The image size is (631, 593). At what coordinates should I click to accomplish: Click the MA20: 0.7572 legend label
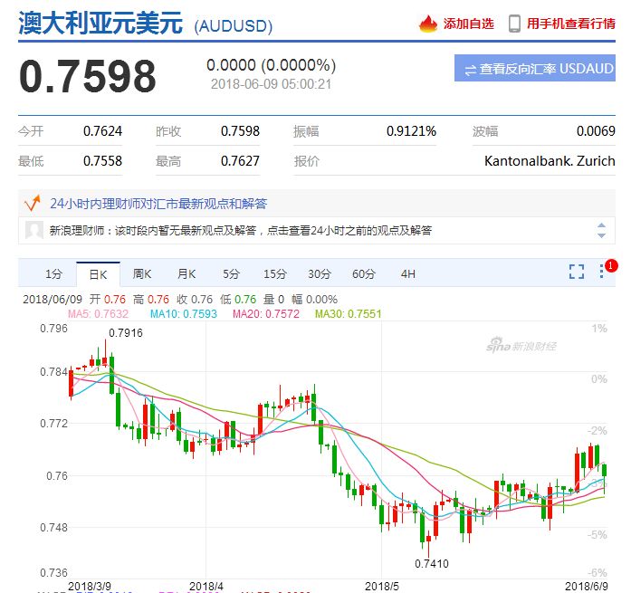266,314
